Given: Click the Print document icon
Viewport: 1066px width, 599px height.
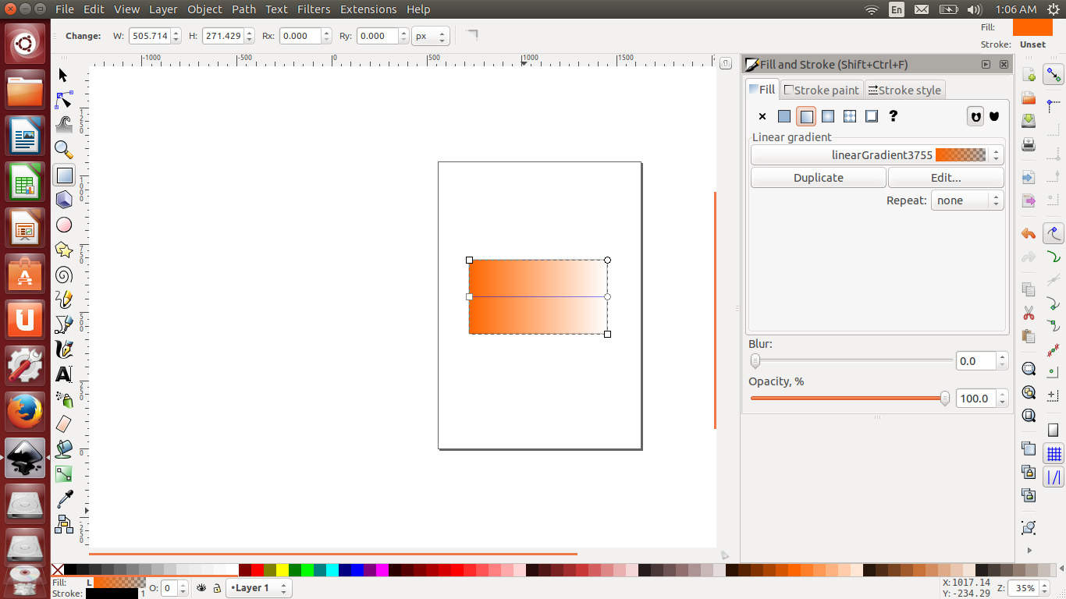Looking at the screenshot, I should (x=1029, y=144).
